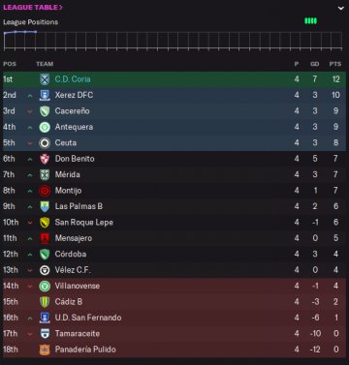The width and height of the screenshot is (349, 365).
Task: Click the Don Benito crest icon
Action: pyautogui.click(x=45, y=159)
